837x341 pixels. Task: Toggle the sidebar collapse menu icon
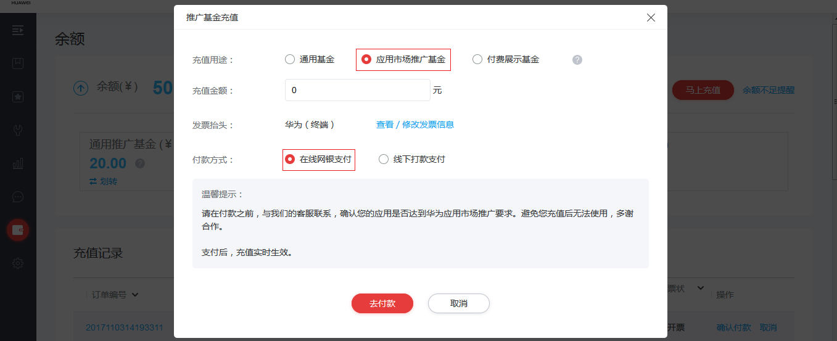18,30
